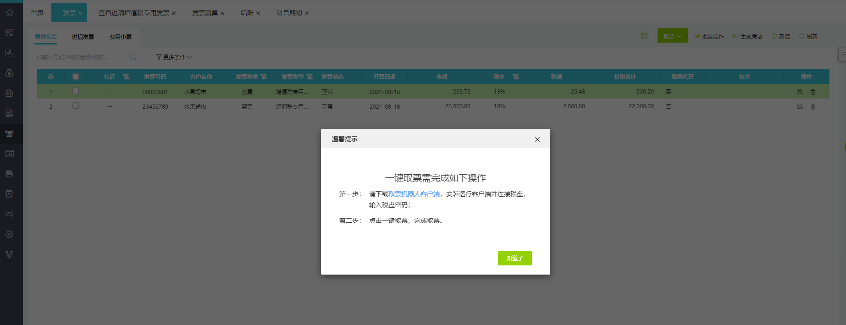Image resolution: width=846 pixels, height=325 pixels.
Task: Open settings gear in left sidebar
Action: coord(9,234)
